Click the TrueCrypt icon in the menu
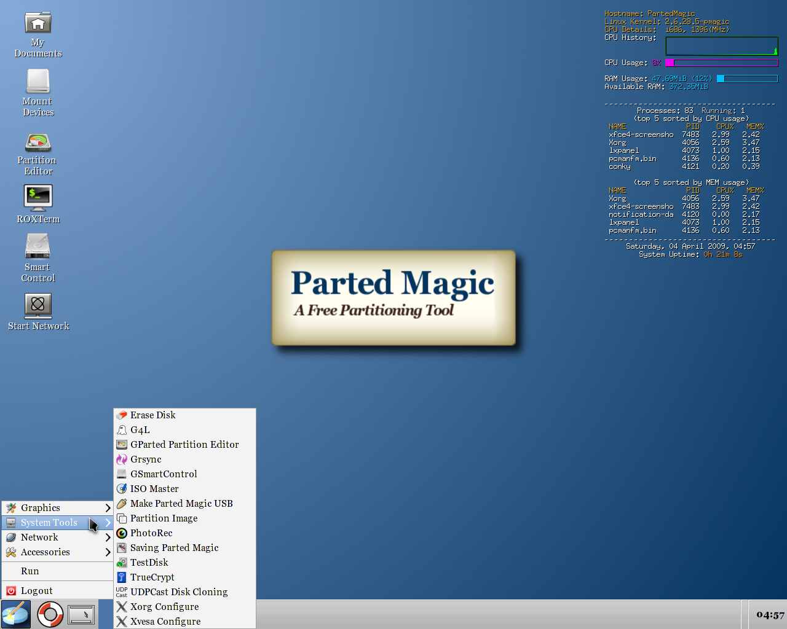 click(x=122, y=577)
